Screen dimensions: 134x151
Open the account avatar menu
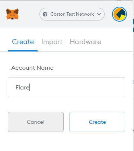click(x=119, y=14)
